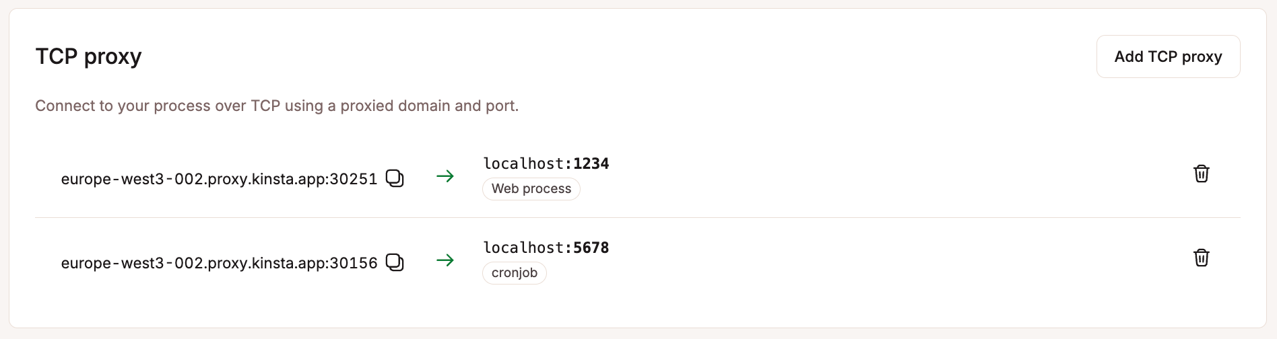Delete the localhost:5678 cronjob proxy
1277x339 pixels.
1201,258
